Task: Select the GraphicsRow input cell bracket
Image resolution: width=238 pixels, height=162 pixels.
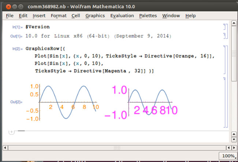Action: coord(224,59)
